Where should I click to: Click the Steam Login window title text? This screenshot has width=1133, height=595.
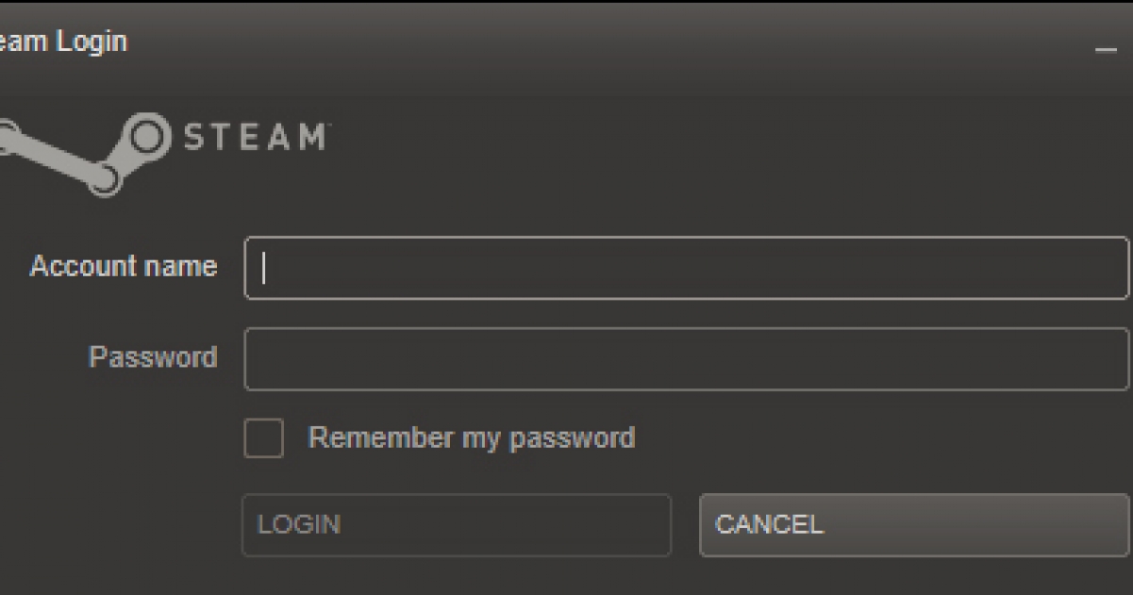coord(63,42)
